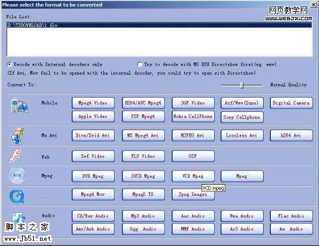Select VCD Mpeg output

(193, 176)
